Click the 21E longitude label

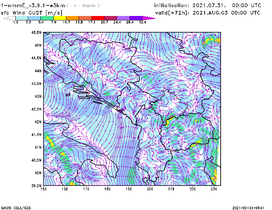(171, 189)
